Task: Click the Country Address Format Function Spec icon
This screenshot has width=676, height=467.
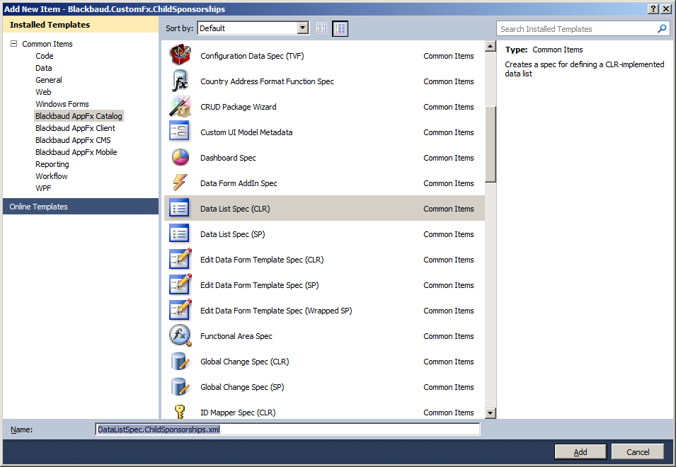Action: click(x=181, y=81)
